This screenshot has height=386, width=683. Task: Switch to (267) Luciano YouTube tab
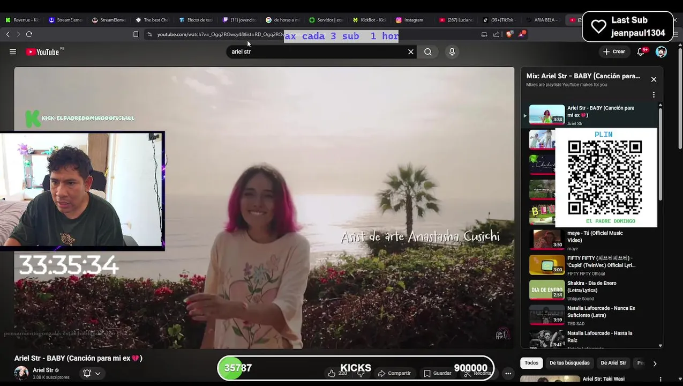coord(456,20)
